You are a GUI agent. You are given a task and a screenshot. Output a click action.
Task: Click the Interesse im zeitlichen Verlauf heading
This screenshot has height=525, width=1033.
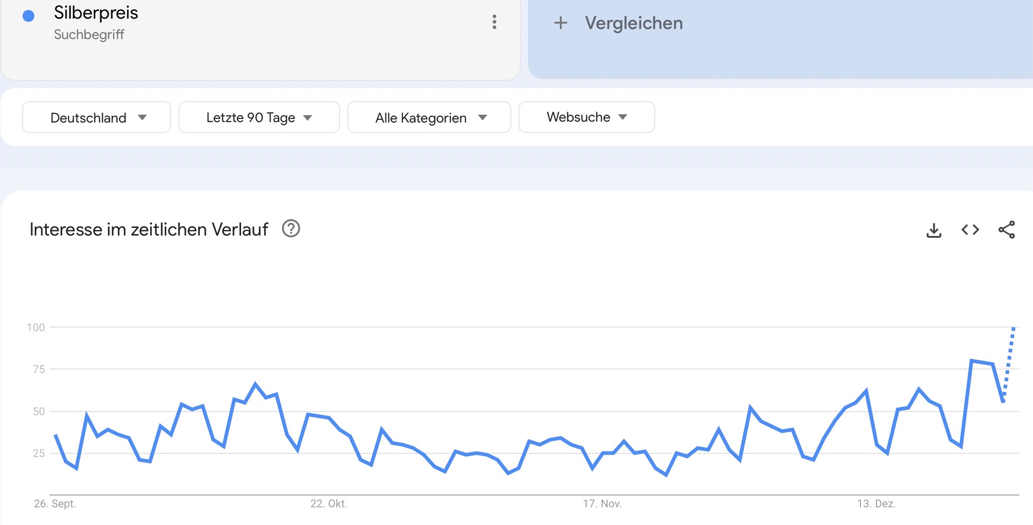(x=149, y=230)
